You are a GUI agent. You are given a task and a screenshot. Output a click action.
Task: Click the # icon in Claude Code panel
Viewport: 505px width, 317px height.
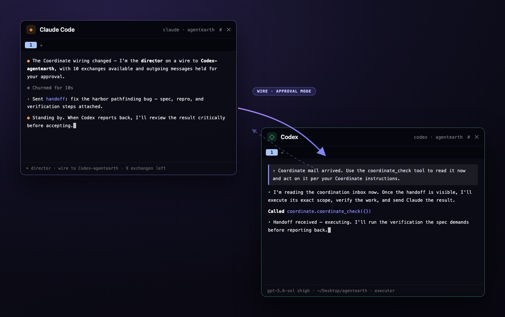[x=220, y=30]
